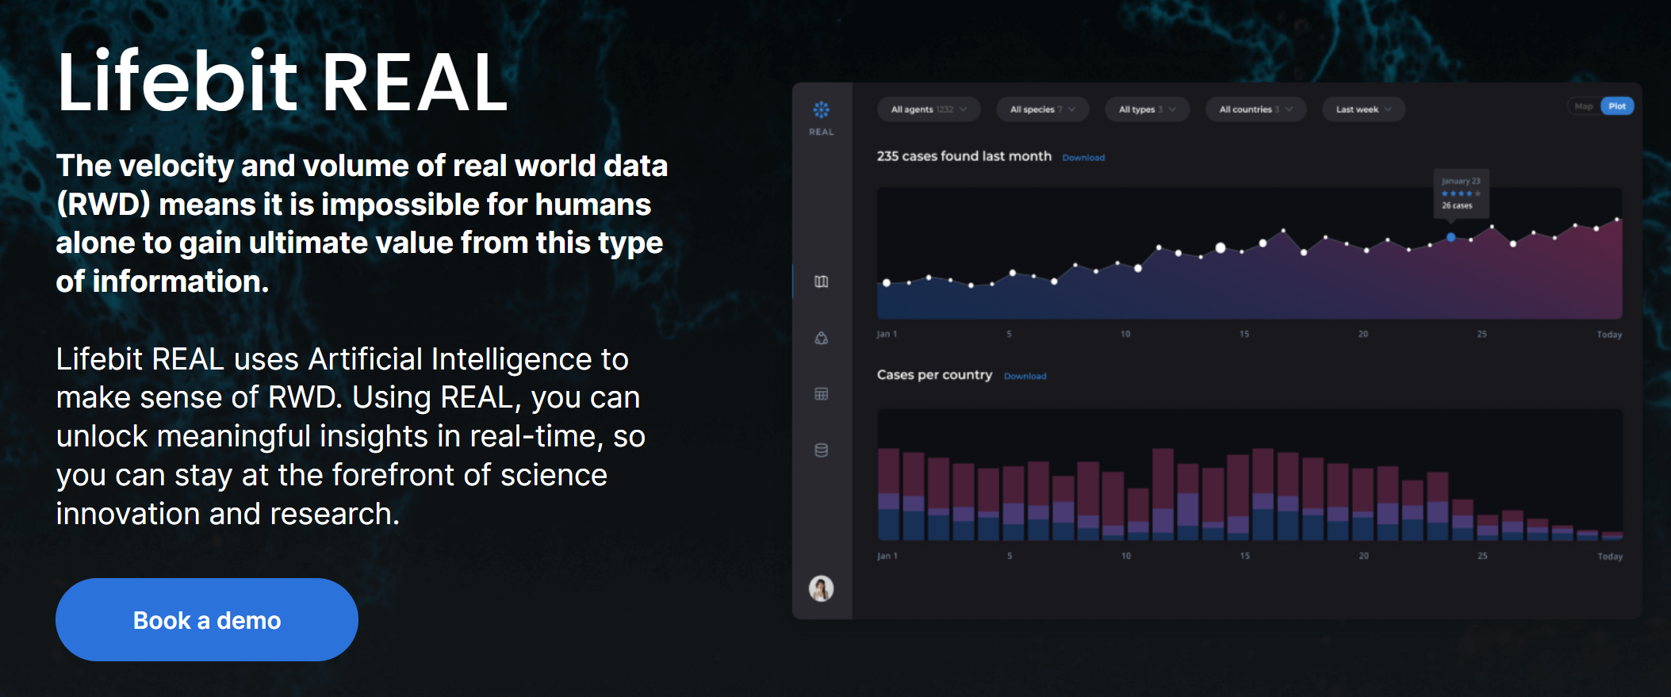Download the Cases per country data
Screen dimensions: 1671x697
coord(1025,377)
